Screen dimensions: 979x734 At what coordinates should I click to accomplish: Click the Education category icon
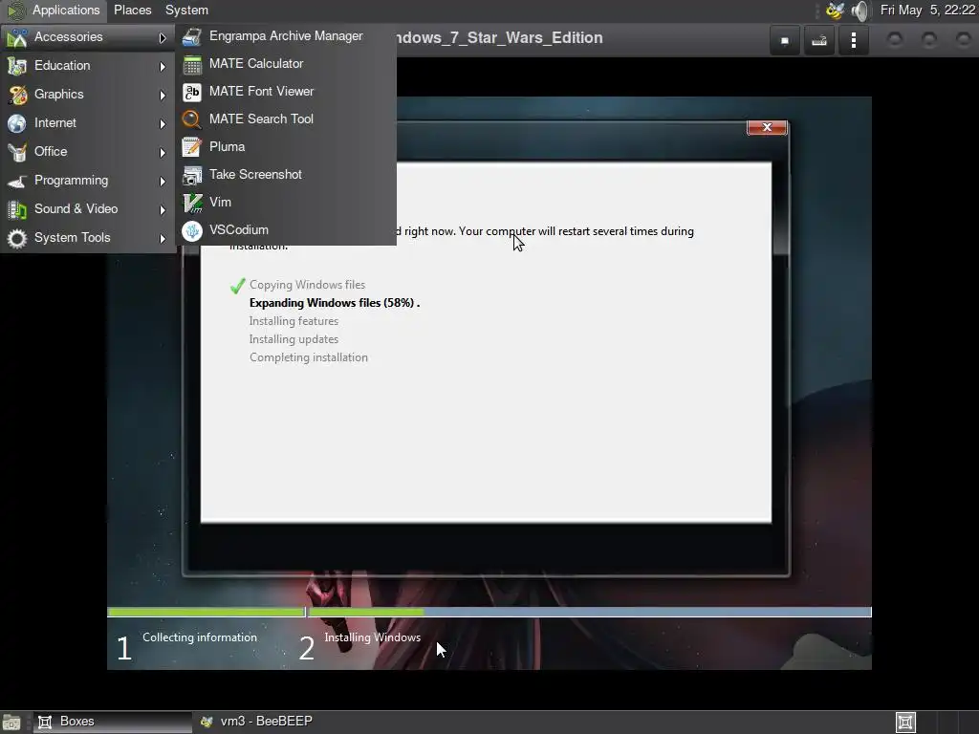click(x=17, y=66)
